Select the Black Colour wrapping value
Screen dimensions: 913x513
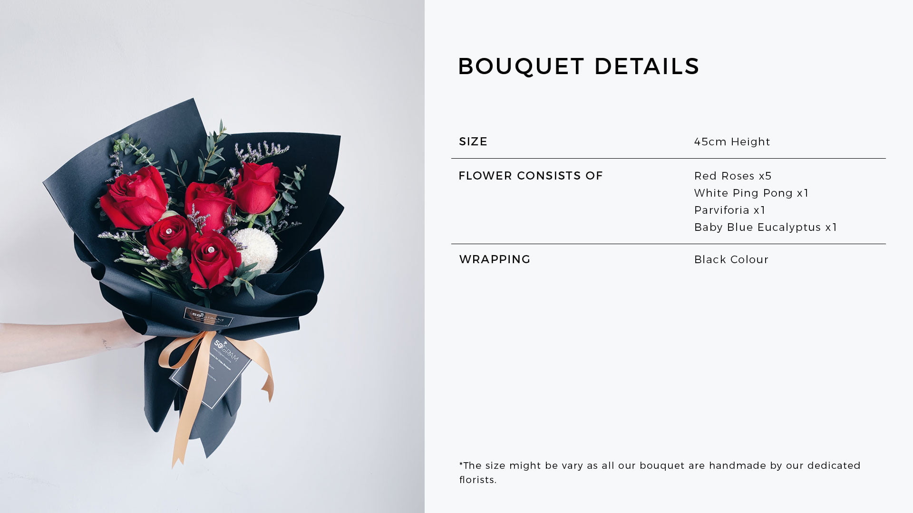click(731, 259)
